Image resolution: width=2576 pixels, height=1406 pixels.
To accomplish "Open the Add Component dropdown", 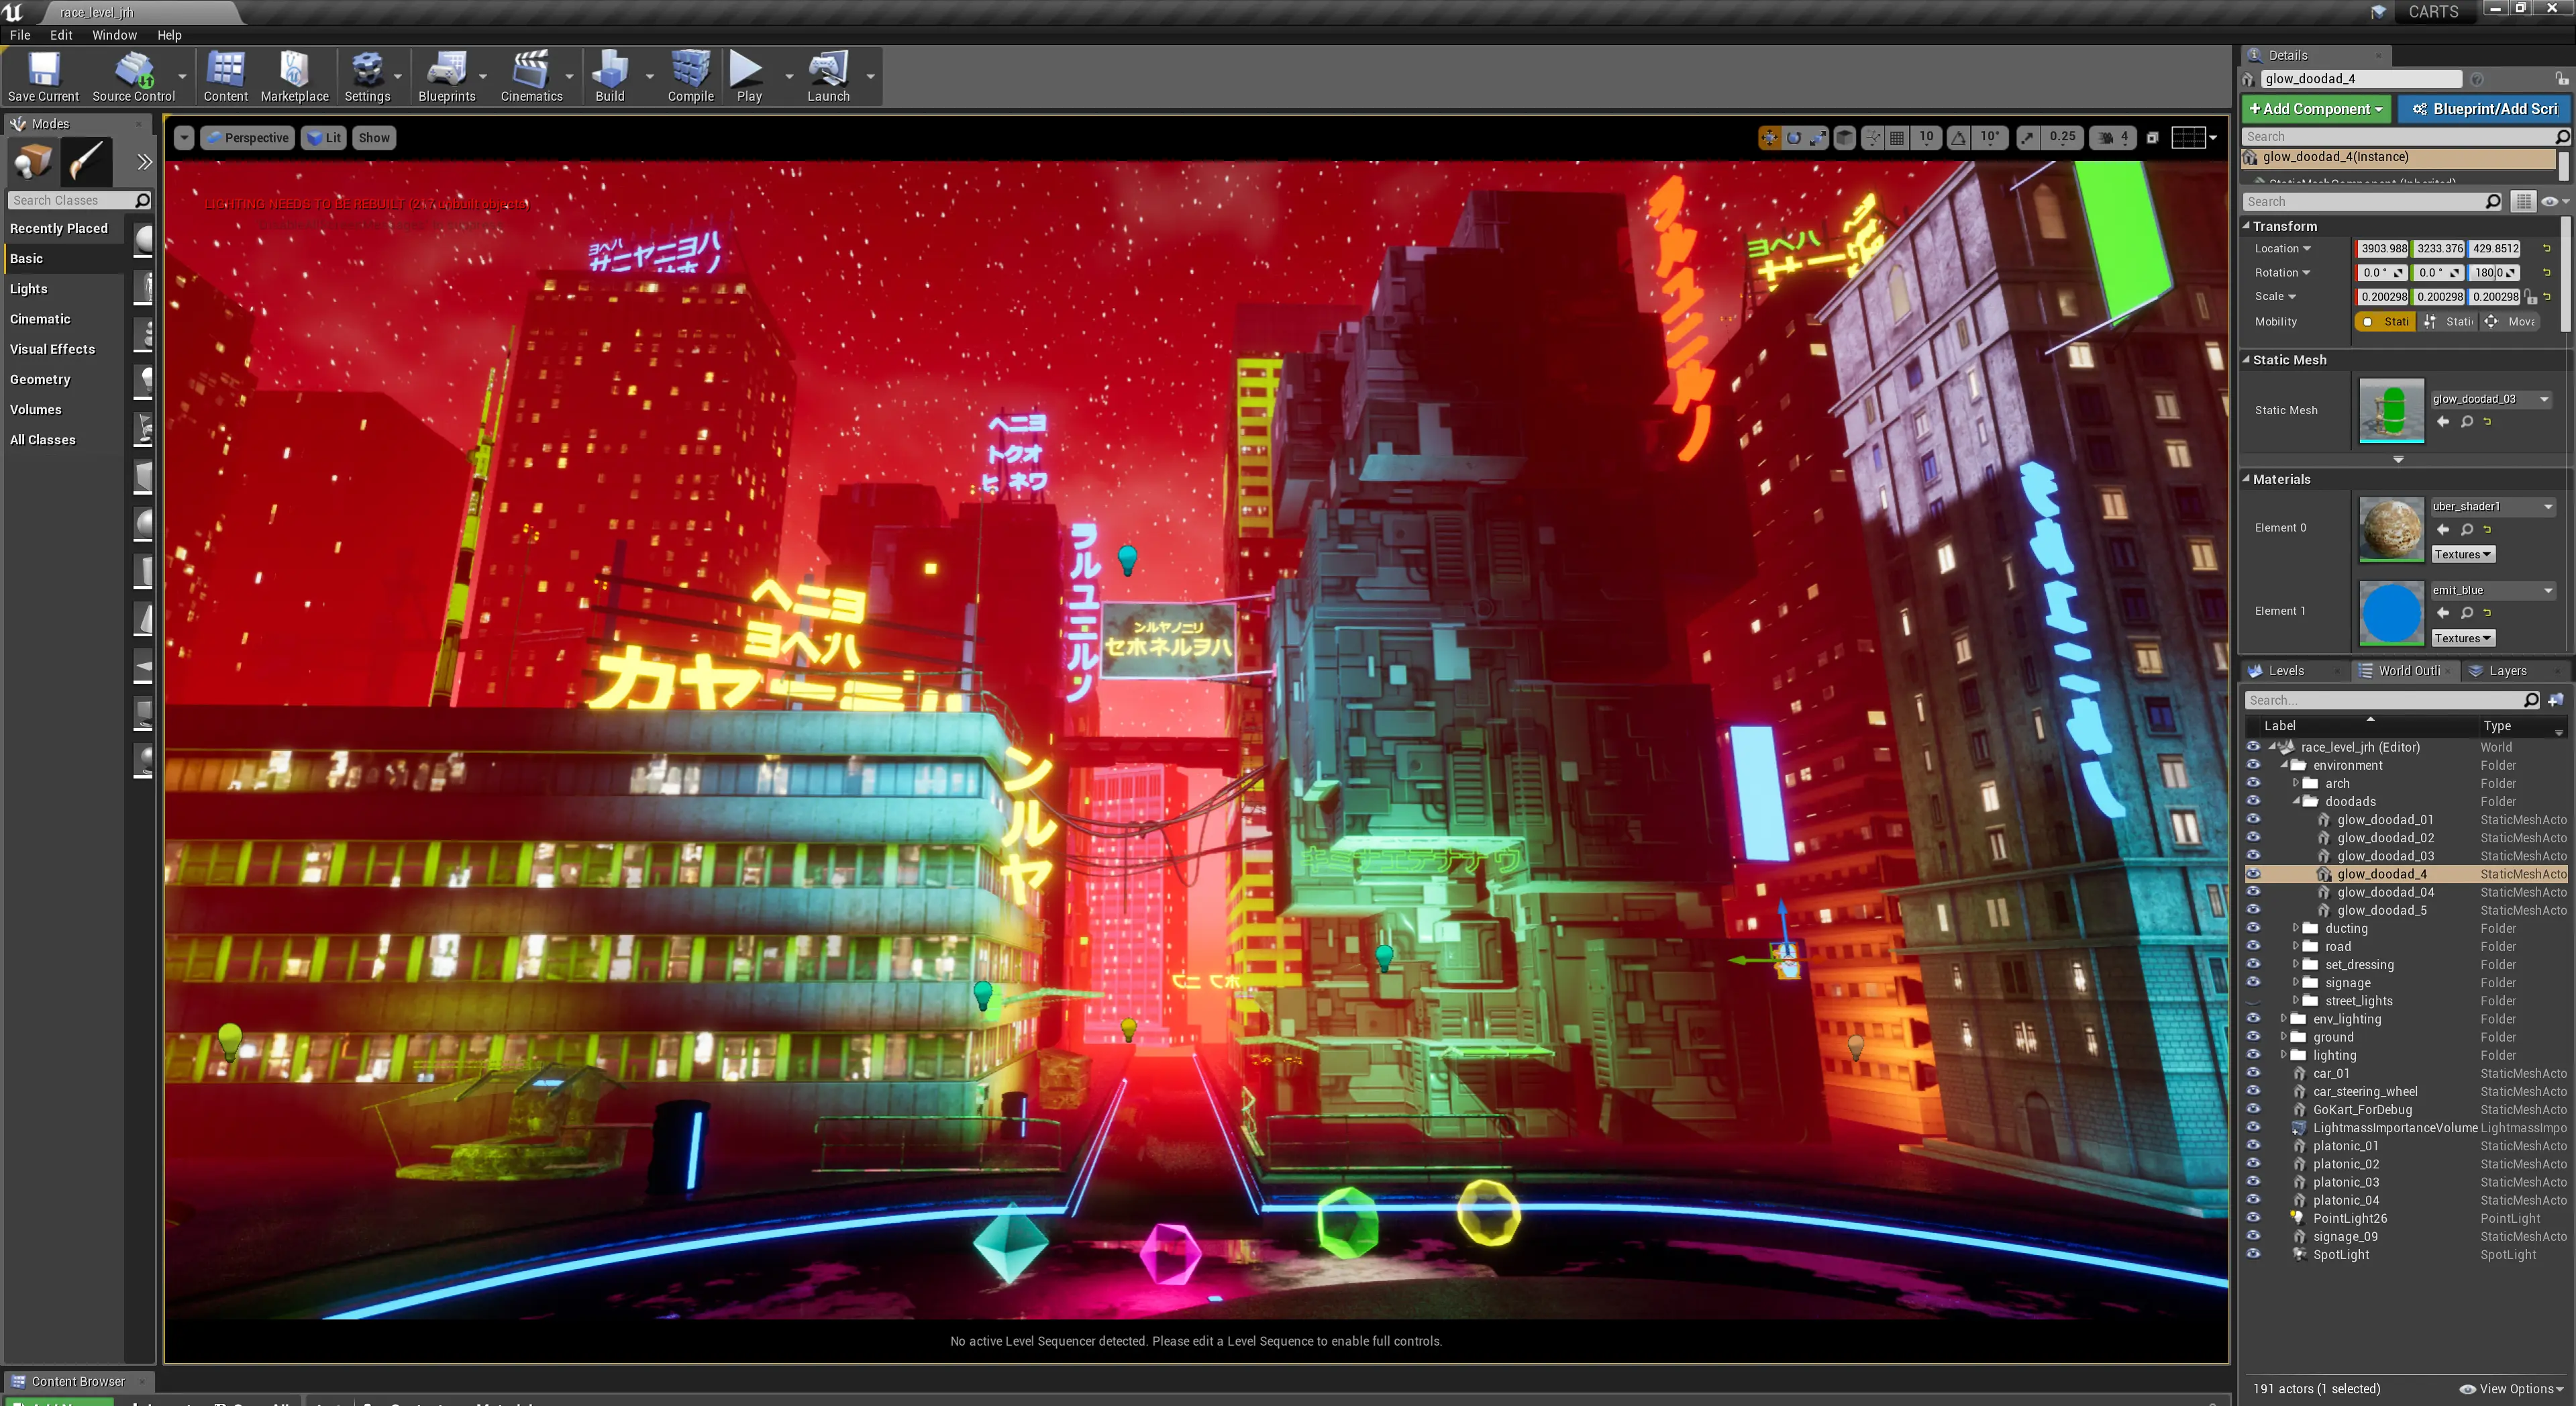I will pos(2316,109).
